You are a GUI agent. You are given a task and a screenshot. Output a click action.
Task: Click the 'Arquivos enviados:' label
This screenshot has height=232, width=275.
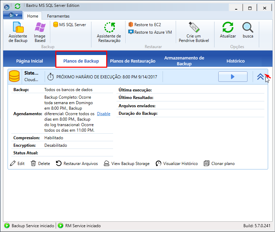click(x=137, y=106)
